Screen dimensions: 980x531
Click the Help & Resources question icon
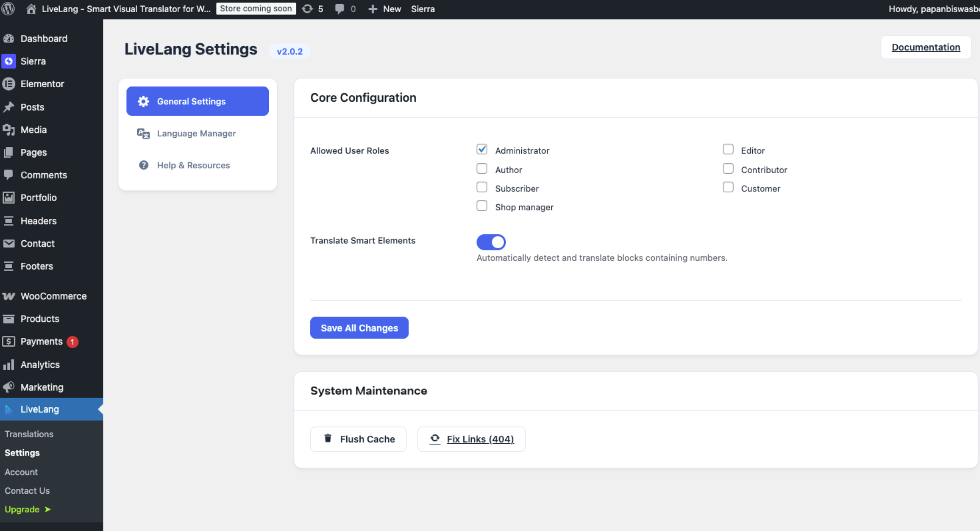pos(144,165)
